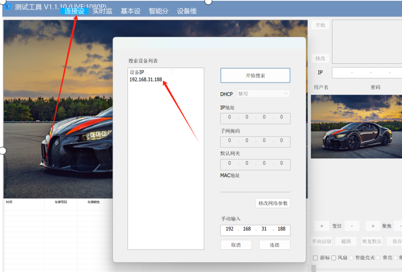402x272 pixels.
Task: Click the 168 octet in 手动输入
Action: 247,229
